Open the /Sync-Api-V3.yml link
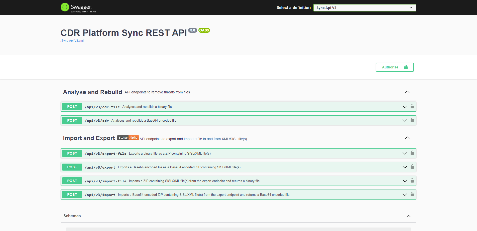Screen dimensions: 477x231 click(x=72, y=41)
